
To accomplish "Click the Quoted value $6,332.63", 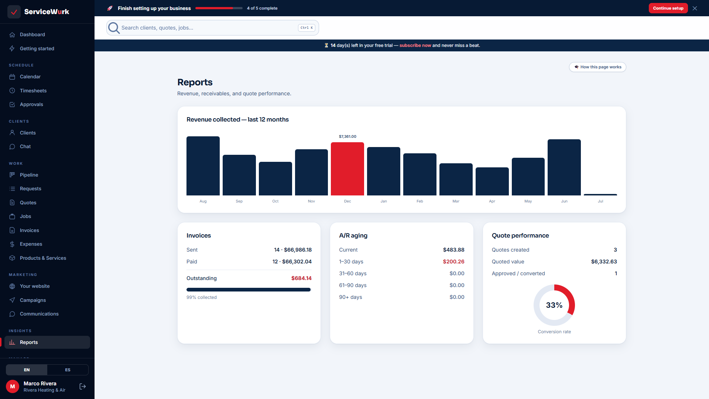I will (x=604, y=262).
